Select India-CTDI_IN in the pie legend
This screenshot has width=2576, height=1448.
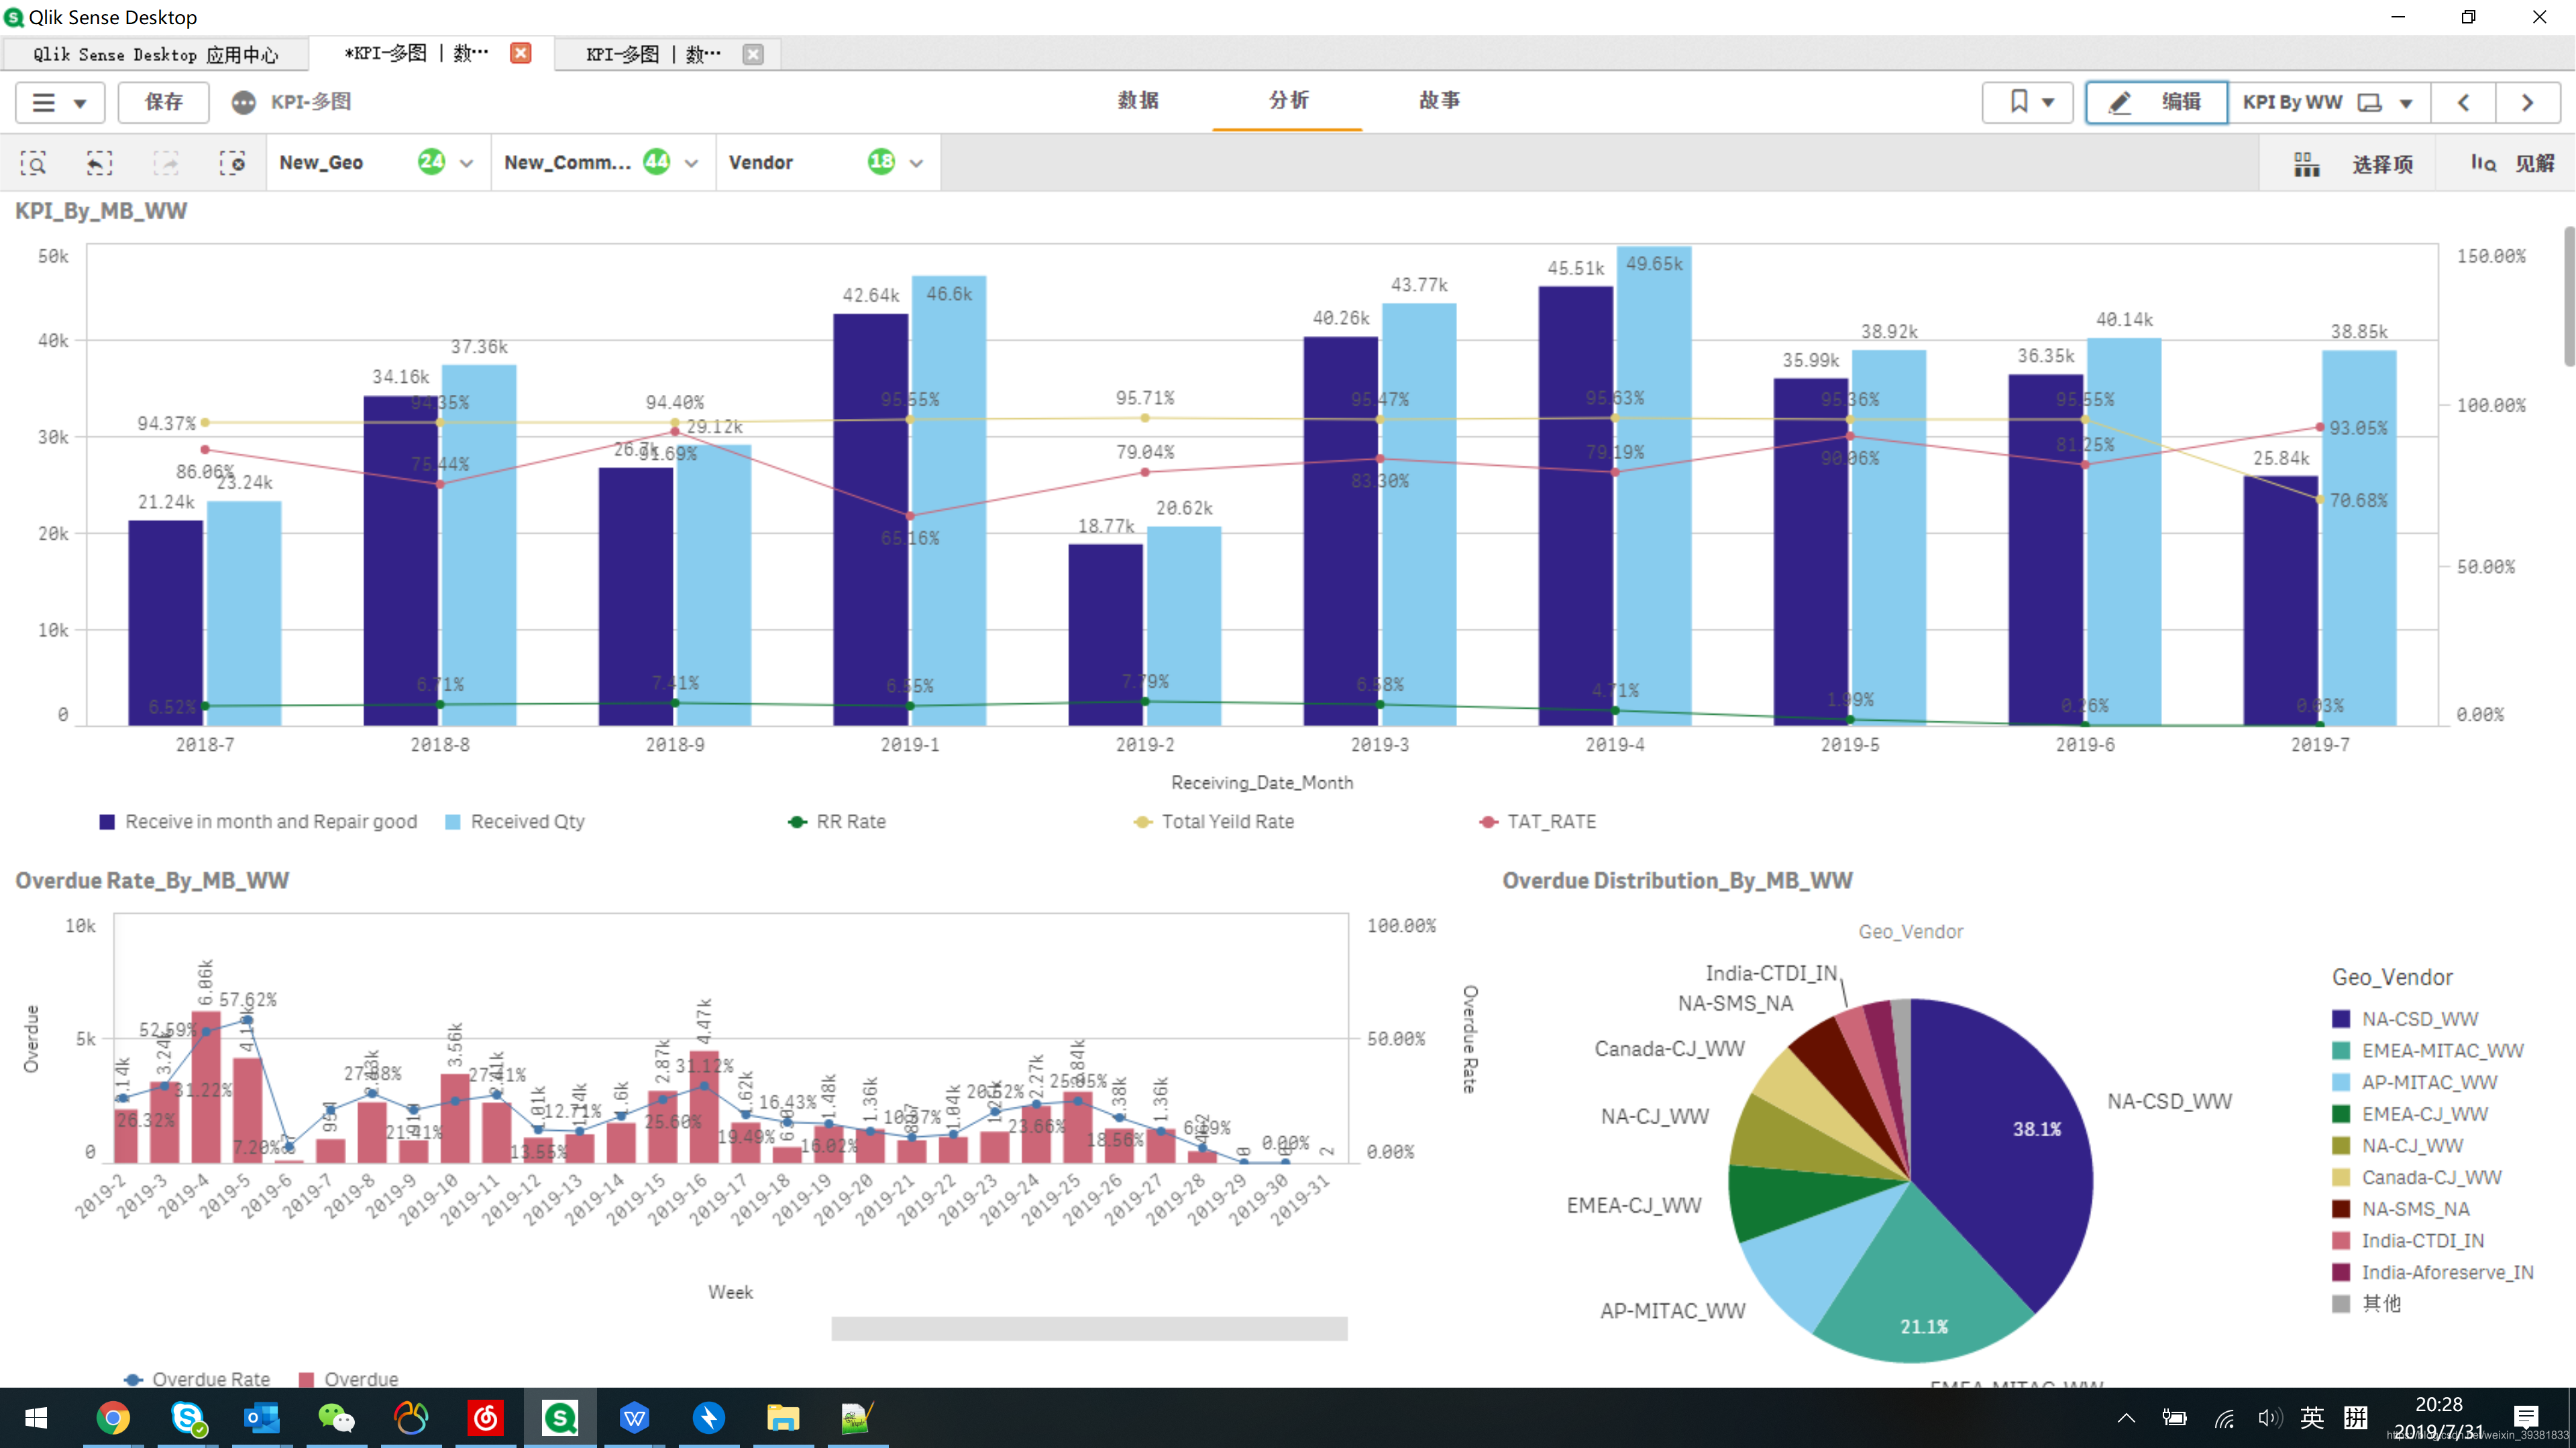point(2407,1240)
